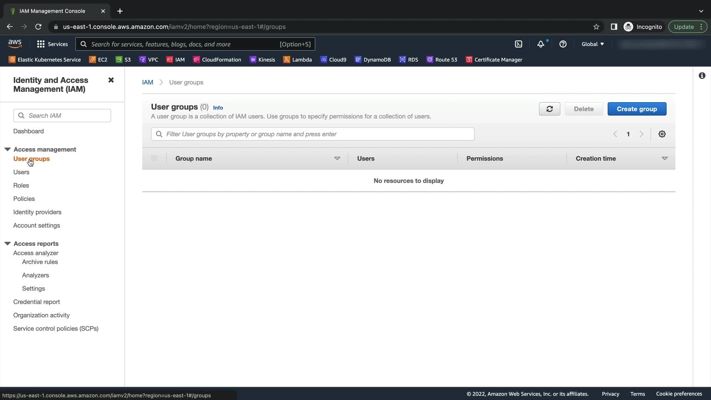Sort by Creation time column arrow
711x400 pixels.
click(x=664, y=159)
